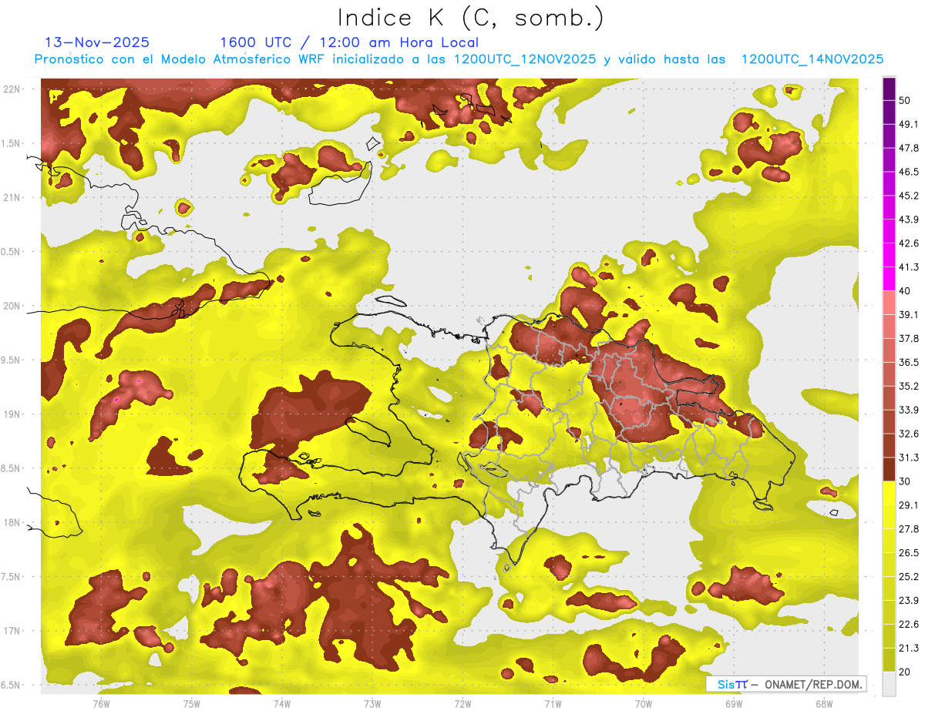Screen dimensions: 925x714
Task: Click the longitude axis label "75W"
Action: point(192,703)
